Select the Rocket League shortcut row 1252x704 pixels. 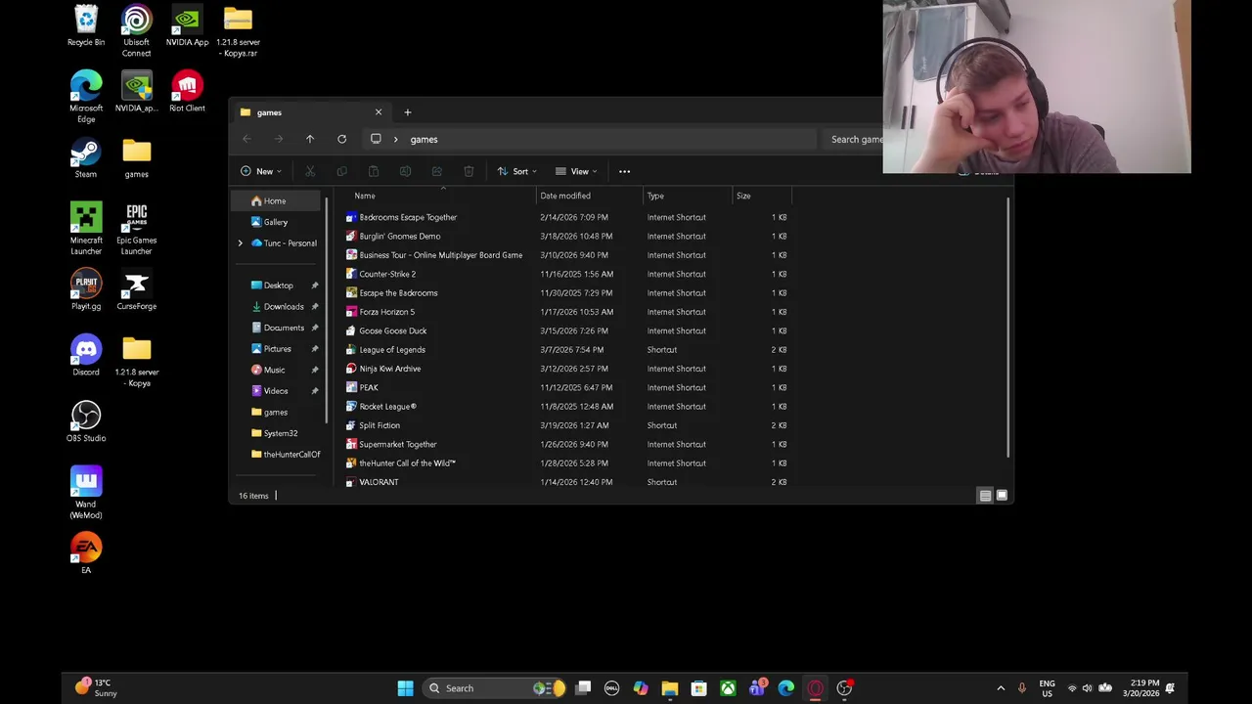point(567,407)
